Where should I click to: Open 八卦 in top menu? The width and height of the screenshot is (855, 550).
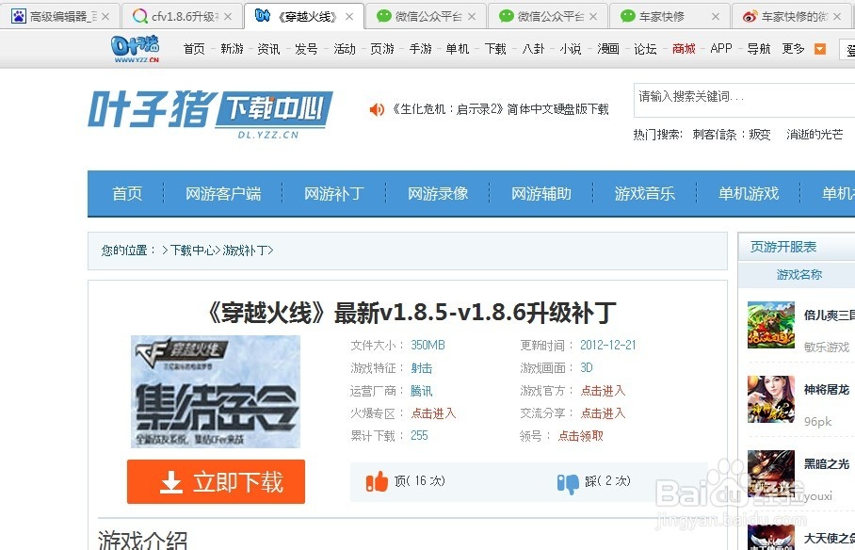(x=533, y=49)
